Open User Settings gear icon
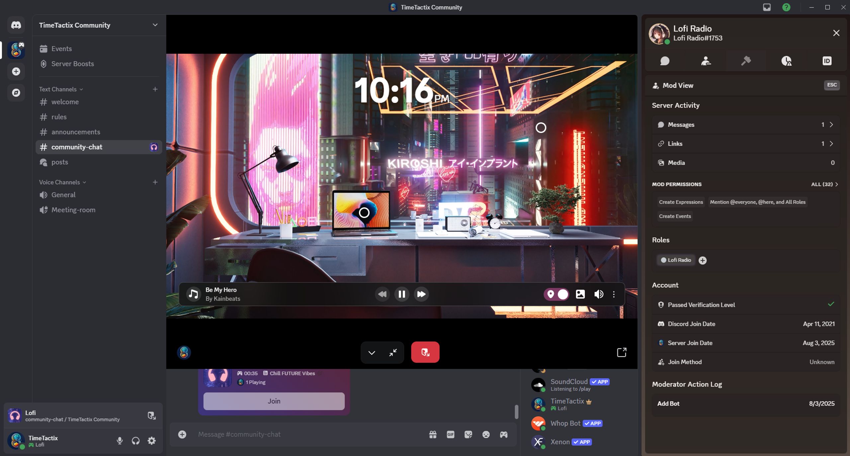The width and height of the screenshot is (850, 456). click(x=151, y=441)
